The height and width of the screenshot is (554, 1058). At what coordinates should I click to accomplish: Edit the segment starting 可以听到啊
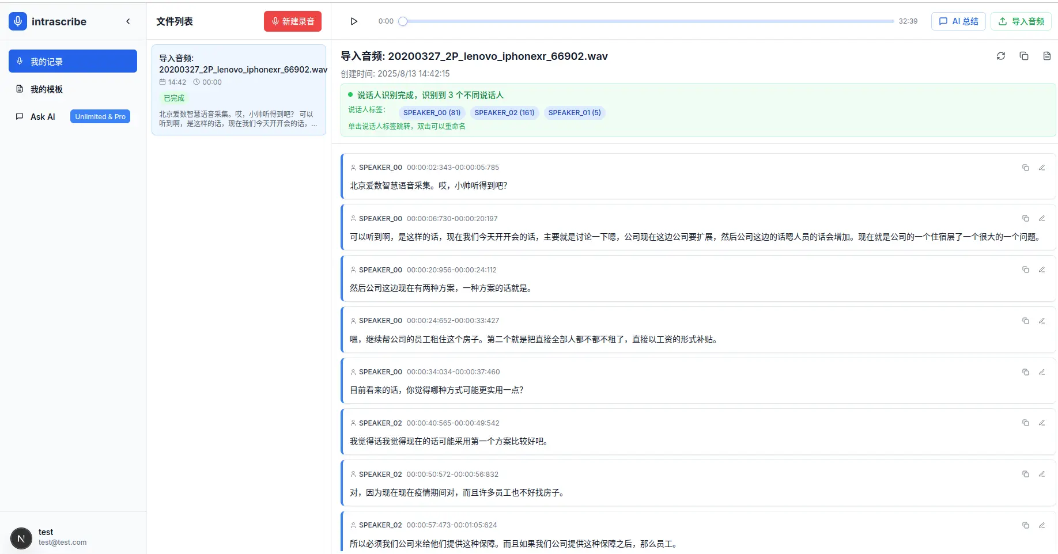pos(1042,218)
